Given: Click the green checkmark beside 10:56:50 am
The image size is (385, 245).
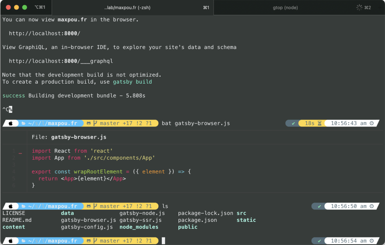Looking at the screenshot, I should click(319, 206).
